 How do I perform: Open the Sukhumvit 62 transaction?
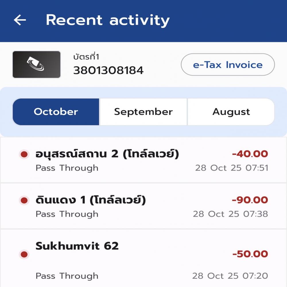pos(77,246)
